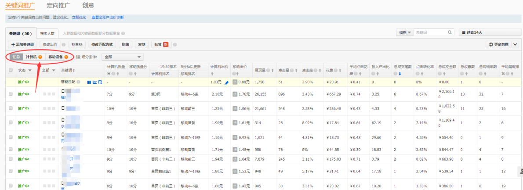Tick the checkbox of the 1.80元 bid row
Screen dimensions: 523x190
click(x=11, y=172)
